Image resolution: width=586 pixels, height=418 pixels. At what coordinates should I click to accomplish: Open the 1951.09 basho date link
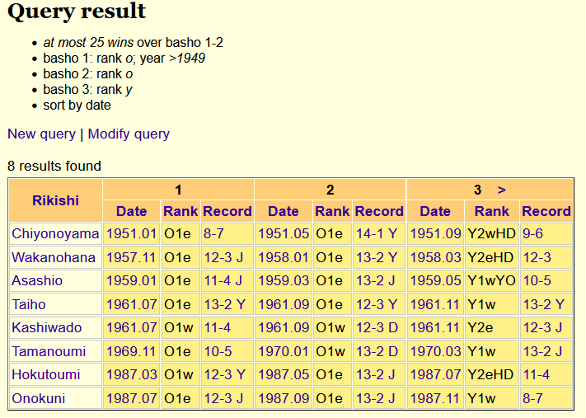(x=435, y=233)
